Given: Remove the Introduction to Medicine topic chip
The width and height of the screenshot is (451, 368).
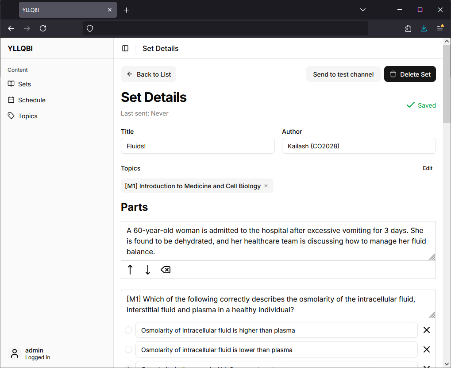Looking at the screenshot, I should (x=266, y=186).
